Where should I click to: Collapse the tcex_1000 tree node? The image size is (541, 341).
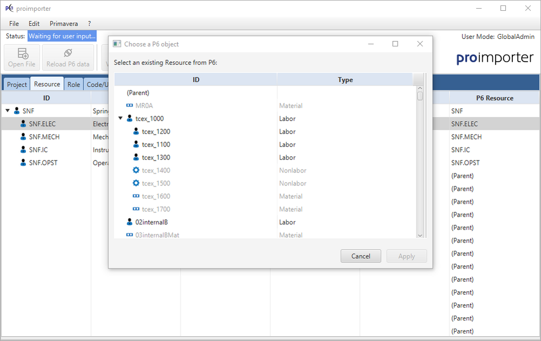click(120, 118)
